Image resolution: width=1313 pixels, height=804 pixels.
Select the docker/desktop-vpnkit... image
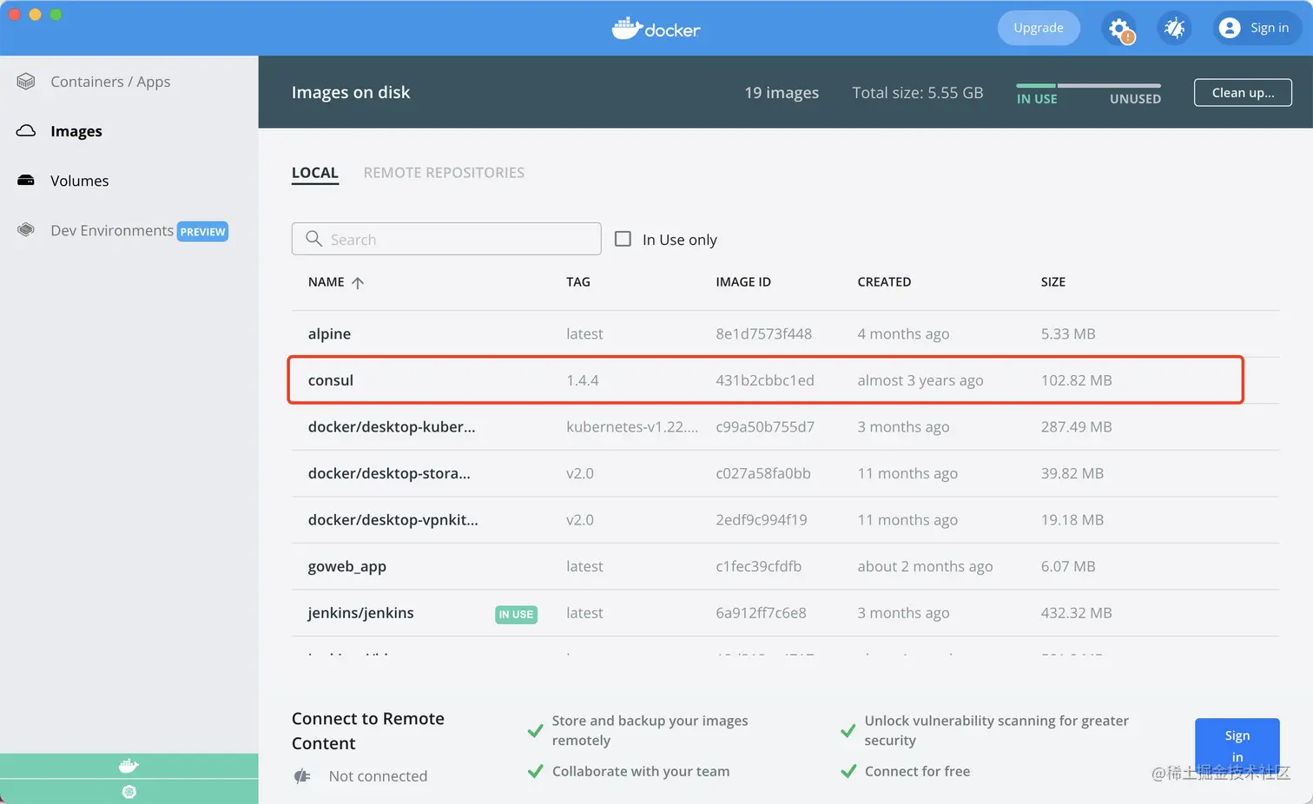pos(393,520)
